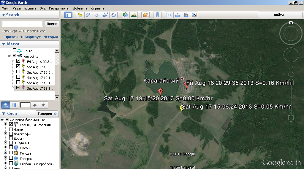
Task: Click the Places list scrollbar down arrow
Action: pyautogui.click(x=57, y=98)
